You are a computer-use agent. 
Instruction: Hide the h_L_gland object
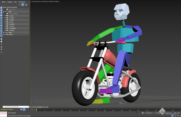[x=5, y=18]
